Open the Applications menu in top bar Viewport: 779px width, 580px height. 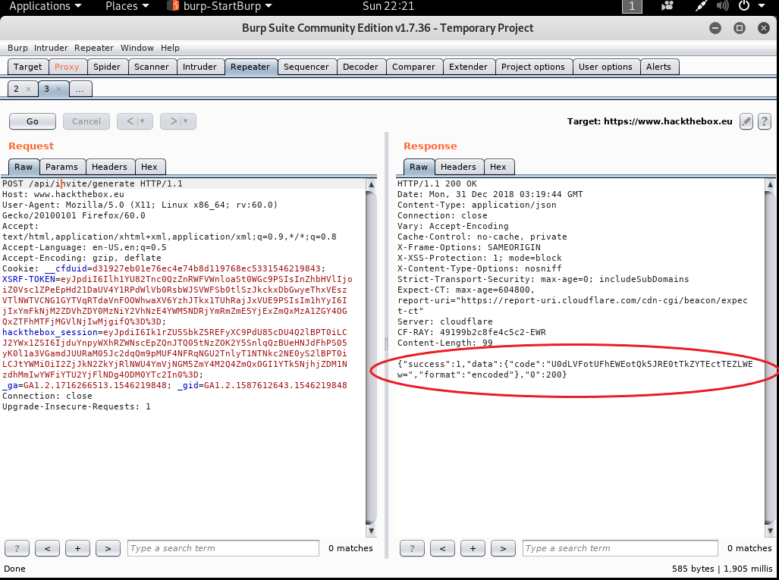[46, 6]
